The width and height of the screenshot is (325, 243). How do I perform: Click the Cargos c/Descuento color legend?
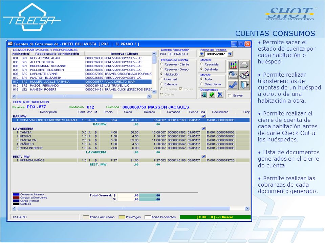16,197
